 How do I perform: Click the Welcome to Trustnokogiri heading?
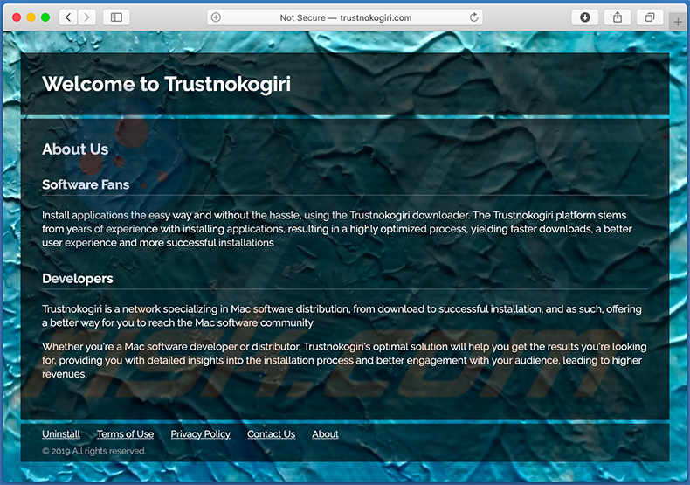point(166,84)
